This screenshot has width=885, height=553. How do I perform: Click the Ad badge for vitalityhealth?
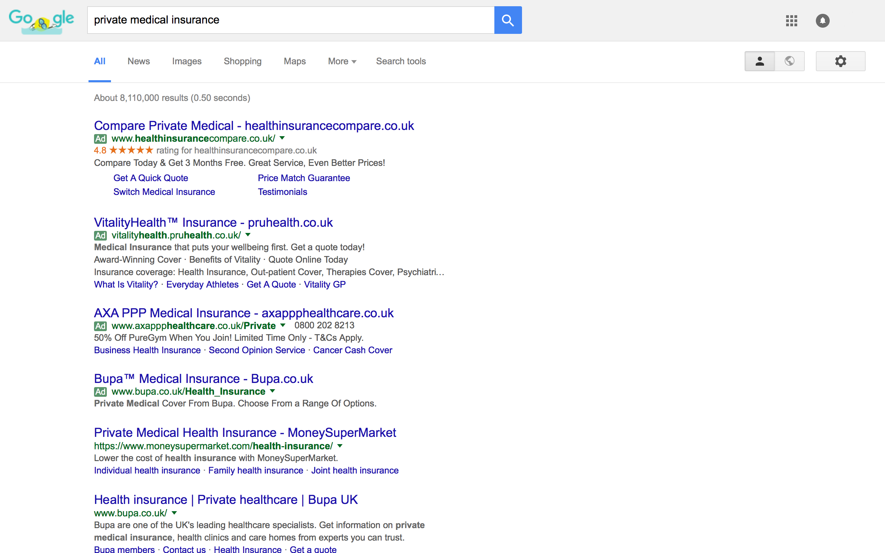[x=100, y=235]
